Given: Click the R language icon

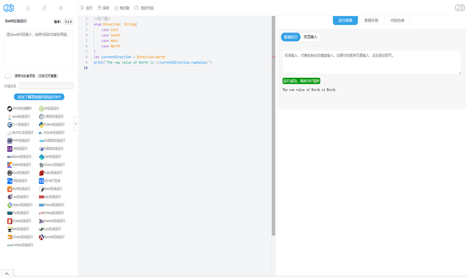Looking at the screenshot, I should 41,149.
